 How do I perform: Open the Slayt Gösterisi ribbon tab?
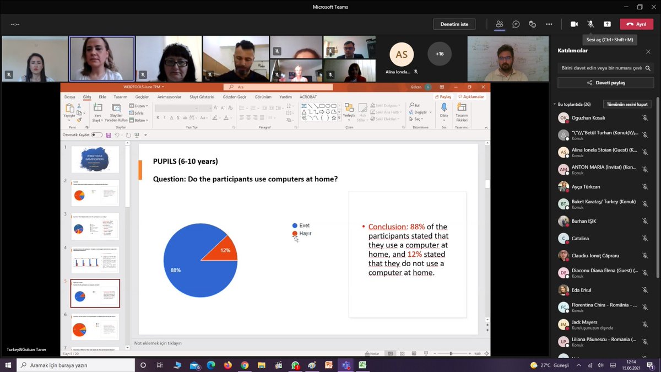202,96
